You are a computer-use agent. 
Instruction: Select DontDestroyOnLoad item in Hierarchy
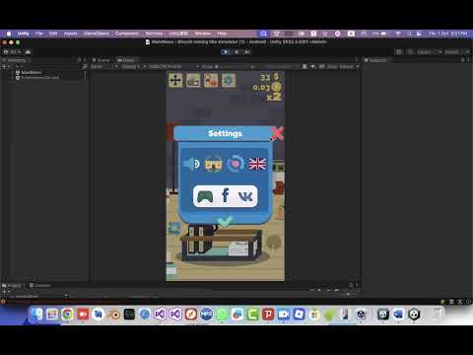pos(40,78)
